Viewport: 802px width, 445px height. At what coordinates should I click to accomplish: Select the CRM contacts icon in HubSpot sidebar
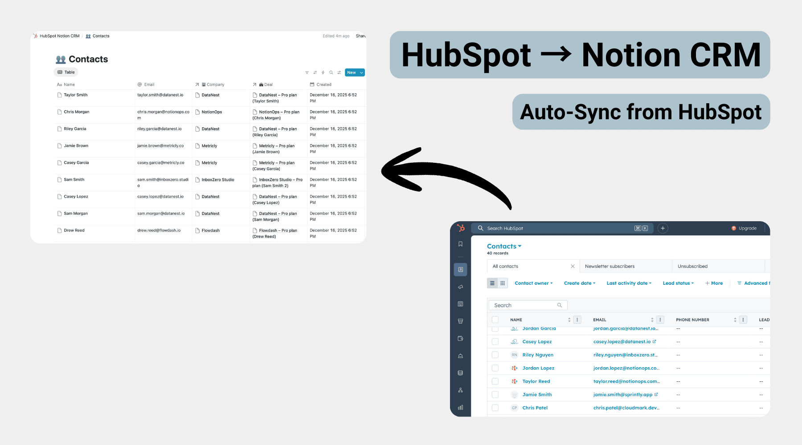click(461, 269)
